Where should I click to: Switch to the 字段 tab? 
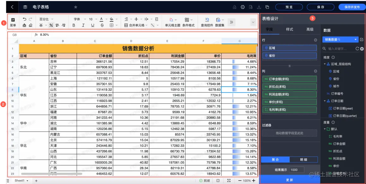pos(269,29)
